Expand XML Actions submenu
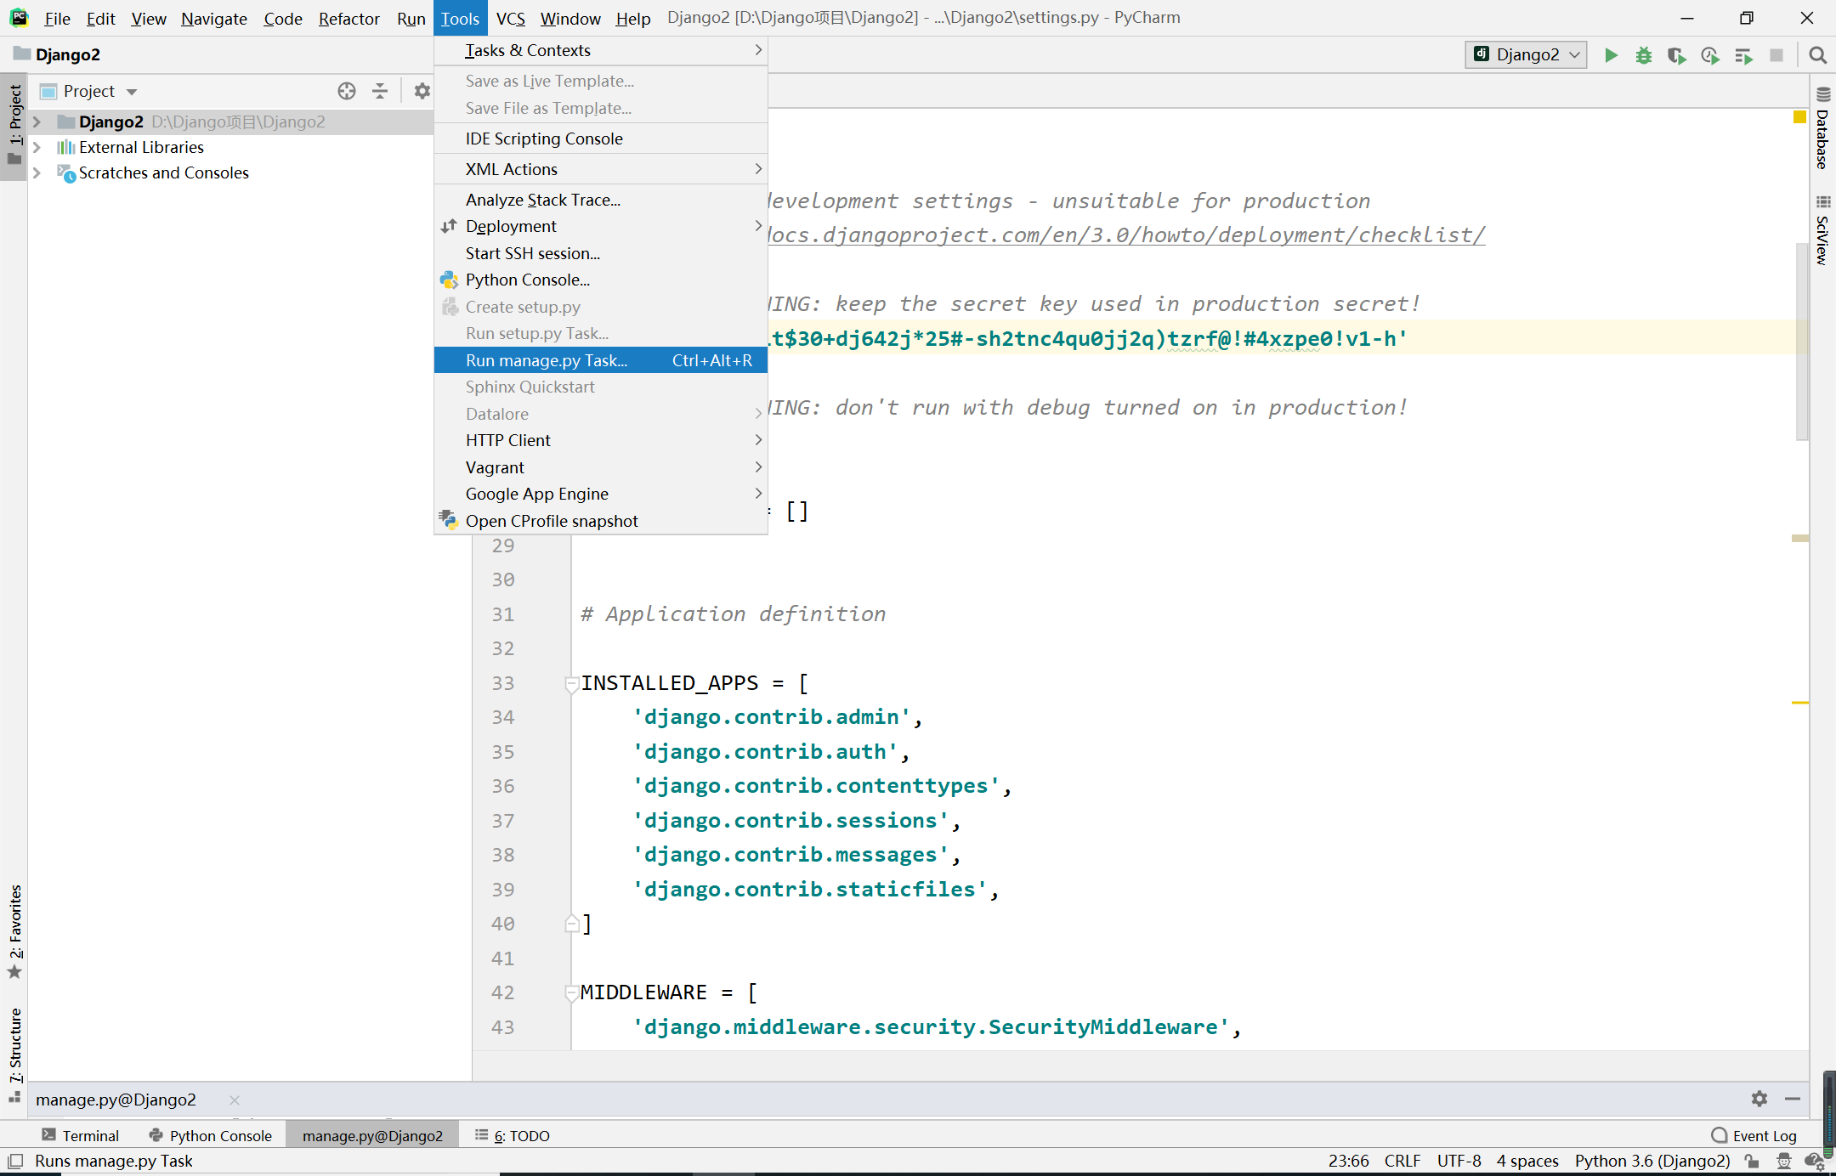 [x=601, y=169]
